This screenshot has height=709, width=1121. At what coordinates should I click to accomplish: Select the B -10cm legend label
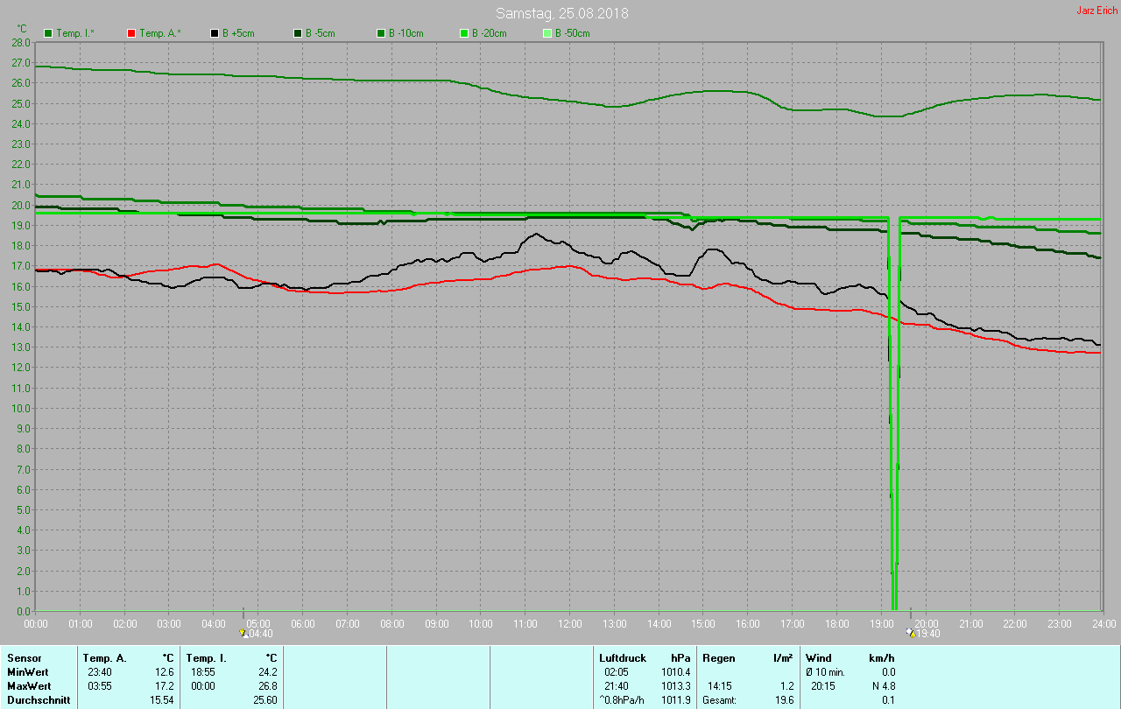click(x=405, y=33)
